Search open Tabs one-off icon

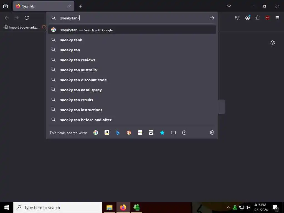pyautogui.click(x=173, y=133)
